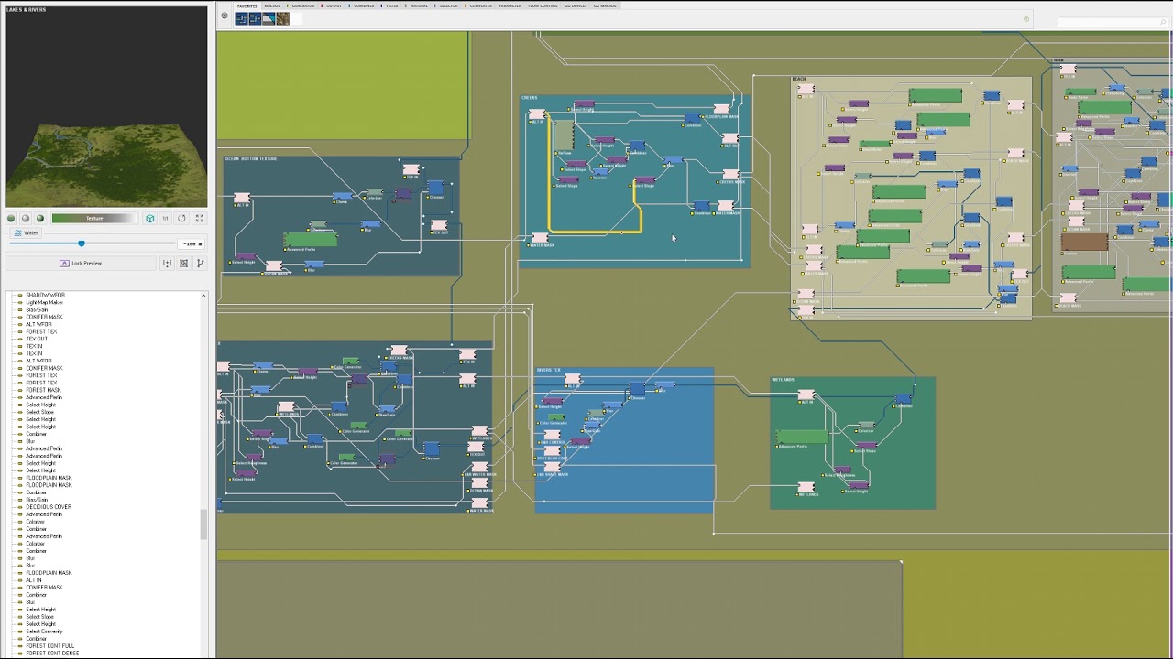Image resolution: width=1173 pixels, height=659 pixels.
Task: Open the FILTER tab
Action: [x=392, y=6]
